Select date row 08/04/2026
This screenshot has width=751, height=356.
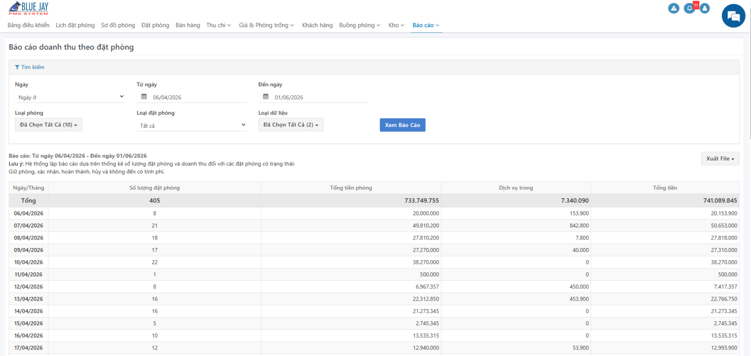[374, 238]
